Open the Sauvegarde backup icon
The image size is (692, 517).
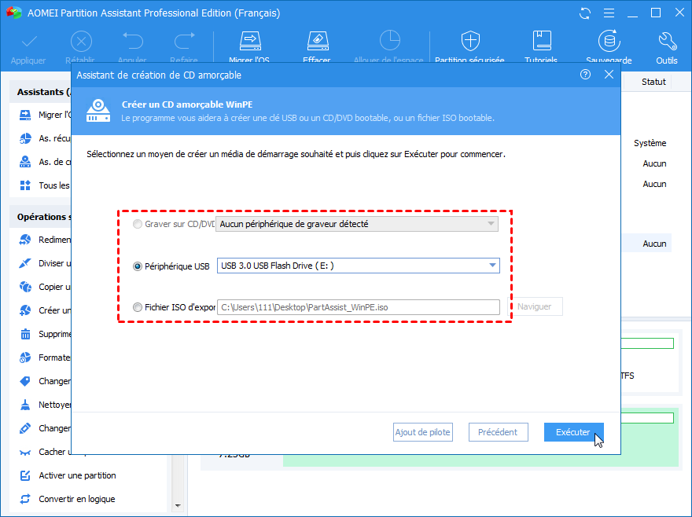(609, 41)
